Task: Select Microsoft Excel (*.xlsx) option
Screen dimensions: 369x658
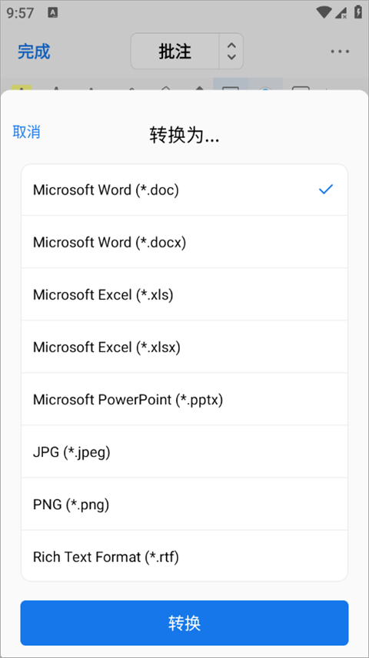Action: [x=184, y=347]
